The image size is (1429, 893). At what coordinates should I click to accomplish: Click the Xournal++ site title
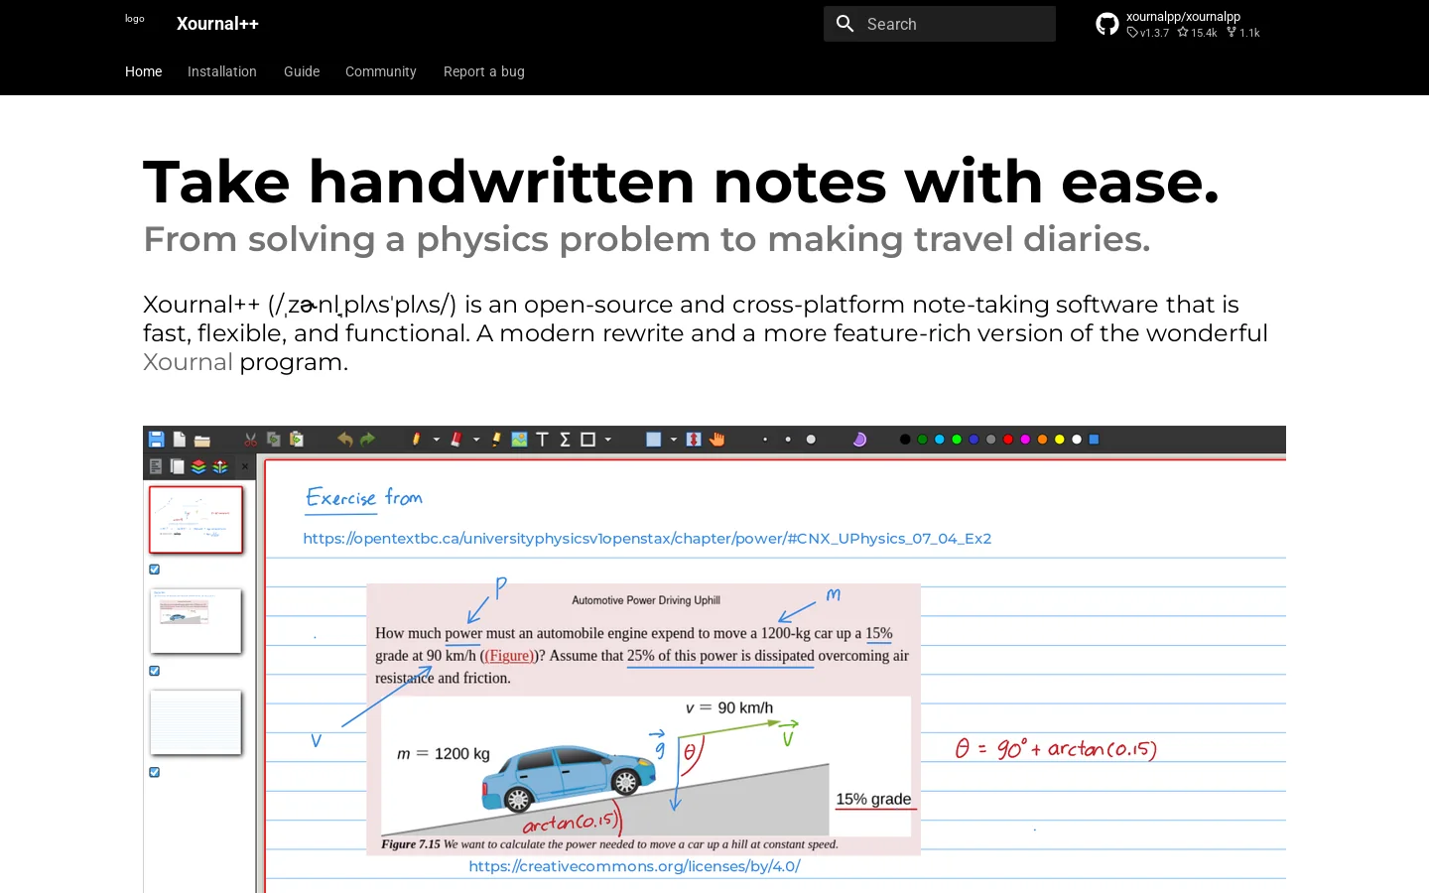pyautogui.click(x=217, y=24)
